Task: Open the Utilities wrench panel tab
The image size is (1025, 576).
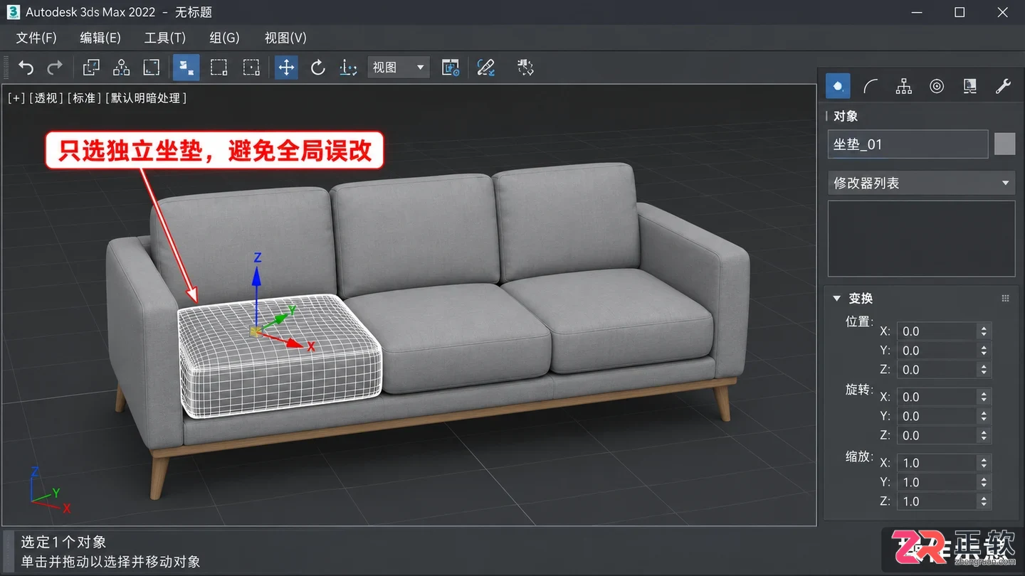Action: pyautogui.click(x=1003, y=86)
